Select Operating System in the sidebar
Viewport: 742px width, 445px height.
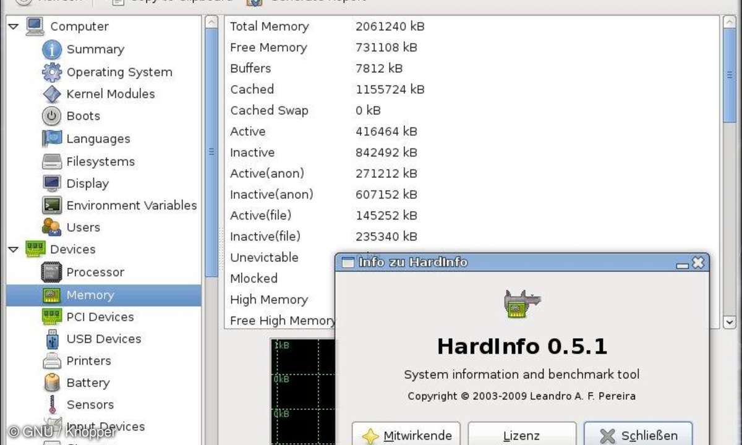pos(119,72)
